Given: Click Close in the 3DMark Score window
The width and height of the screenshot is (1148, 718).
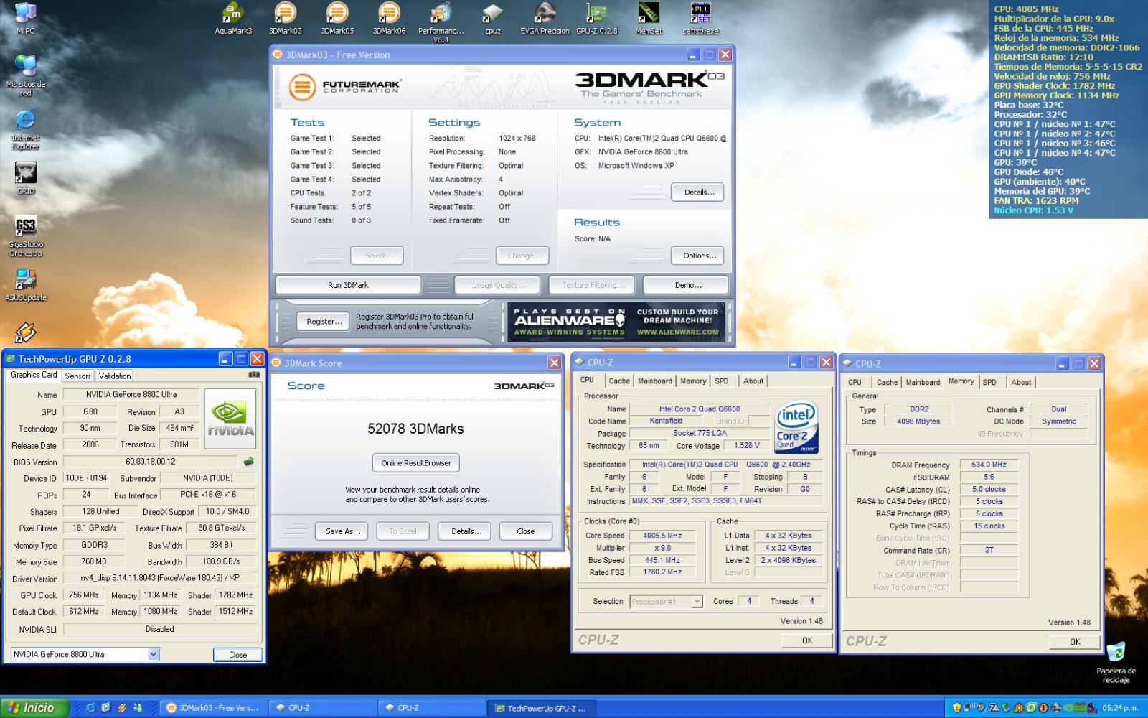Looking at the screenshot, I should pyautogui.click(x=526, y=531).
